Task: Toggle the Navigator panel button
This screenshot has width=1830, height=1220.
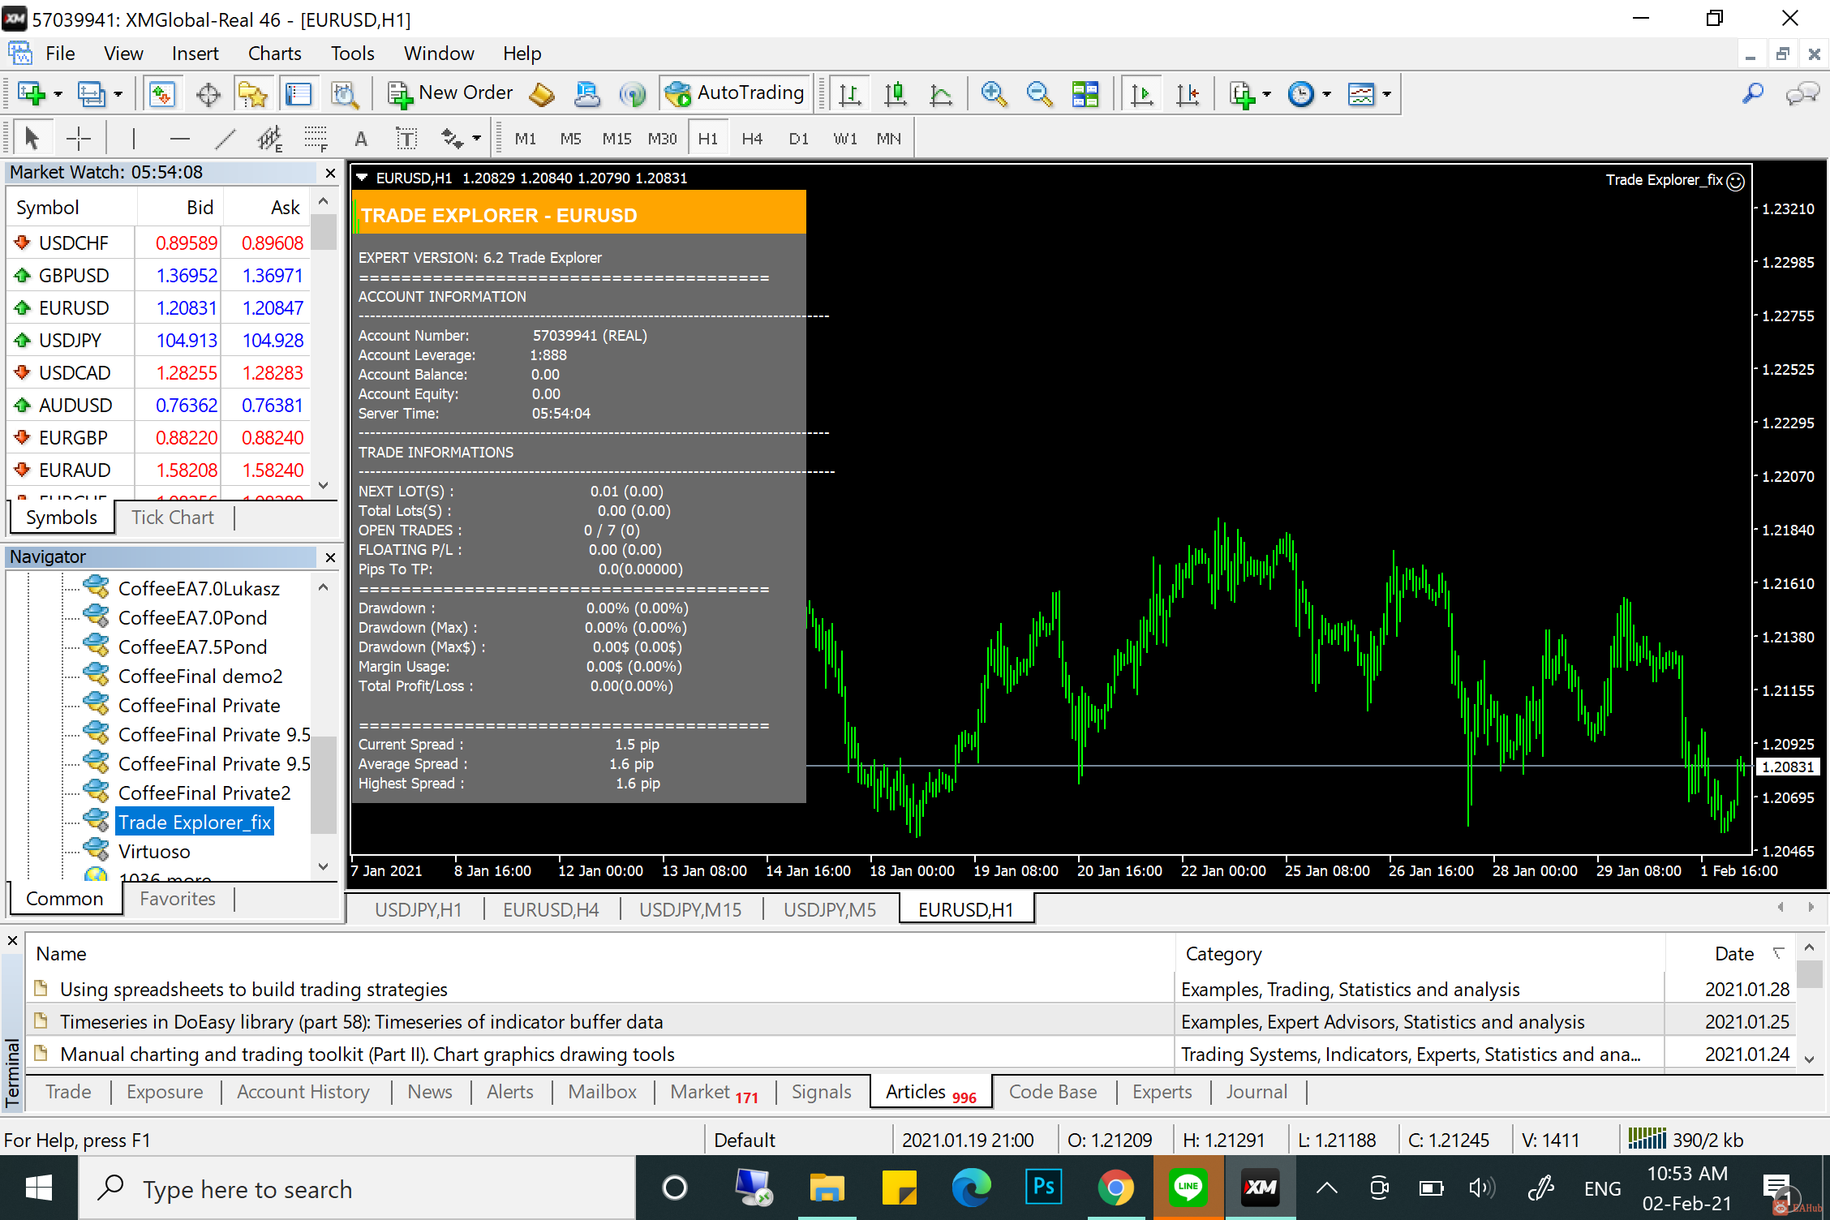Action: pyautogui.click(x=252, y=94)
